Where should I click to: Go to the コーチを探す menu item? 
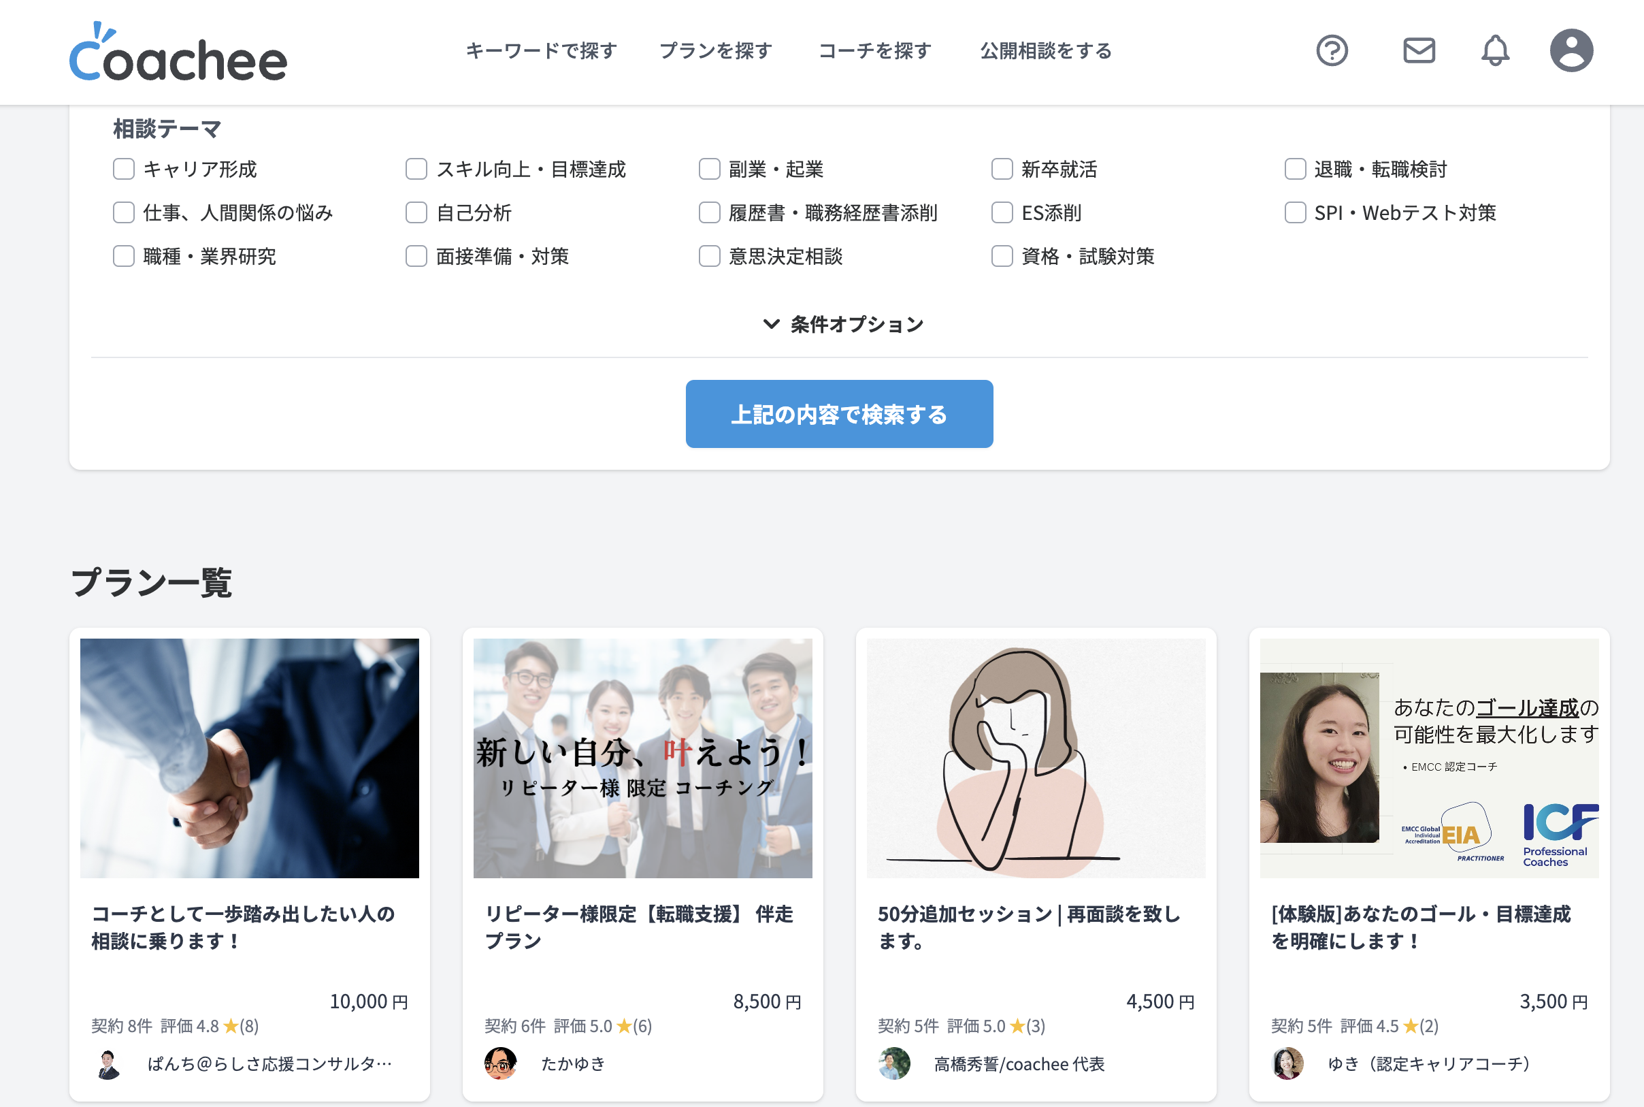click(x=875, y=51)
